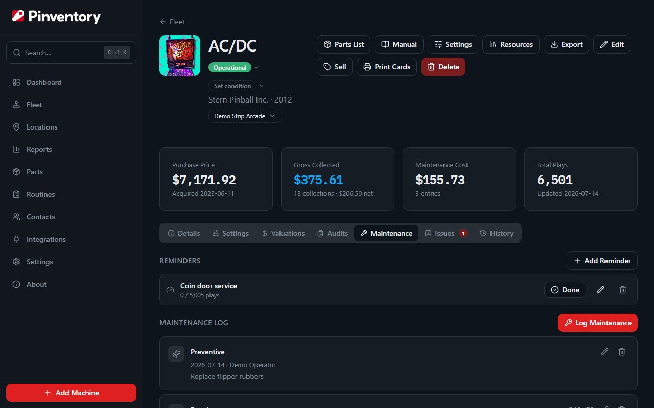654x408 pixels.
Task: Open the About page in the sidebar
Action: pos(71,284)
